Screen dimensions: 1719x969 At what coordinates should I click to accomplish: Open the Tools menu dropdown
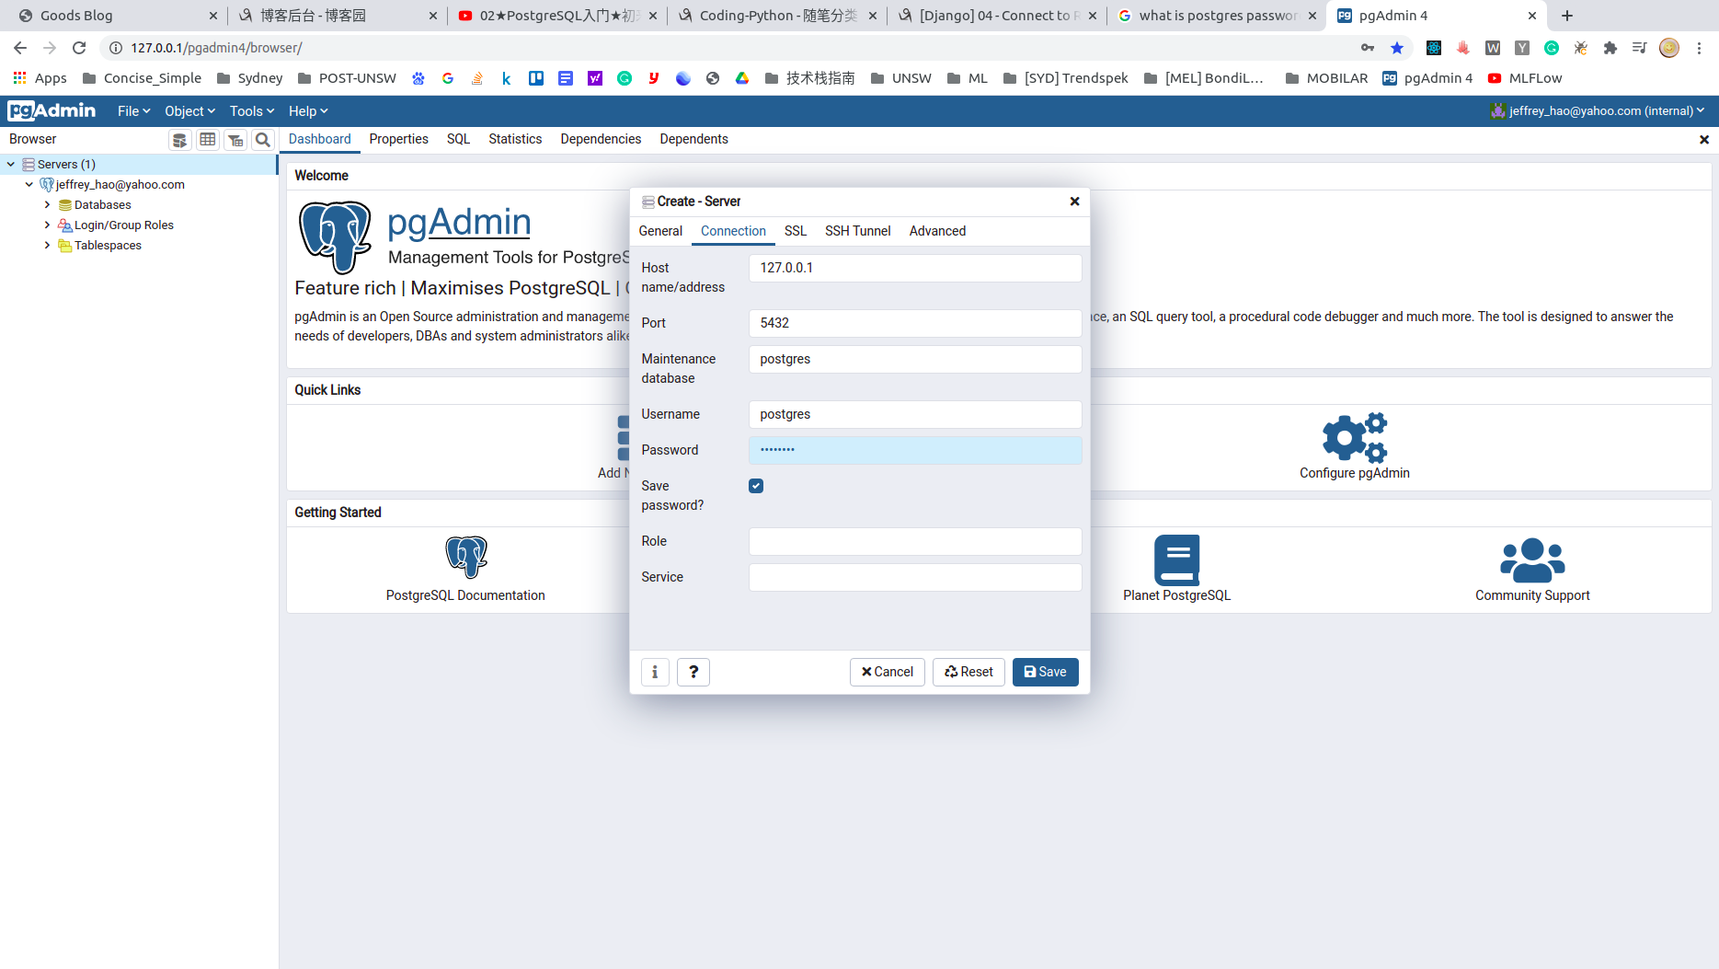click(252, 111)
